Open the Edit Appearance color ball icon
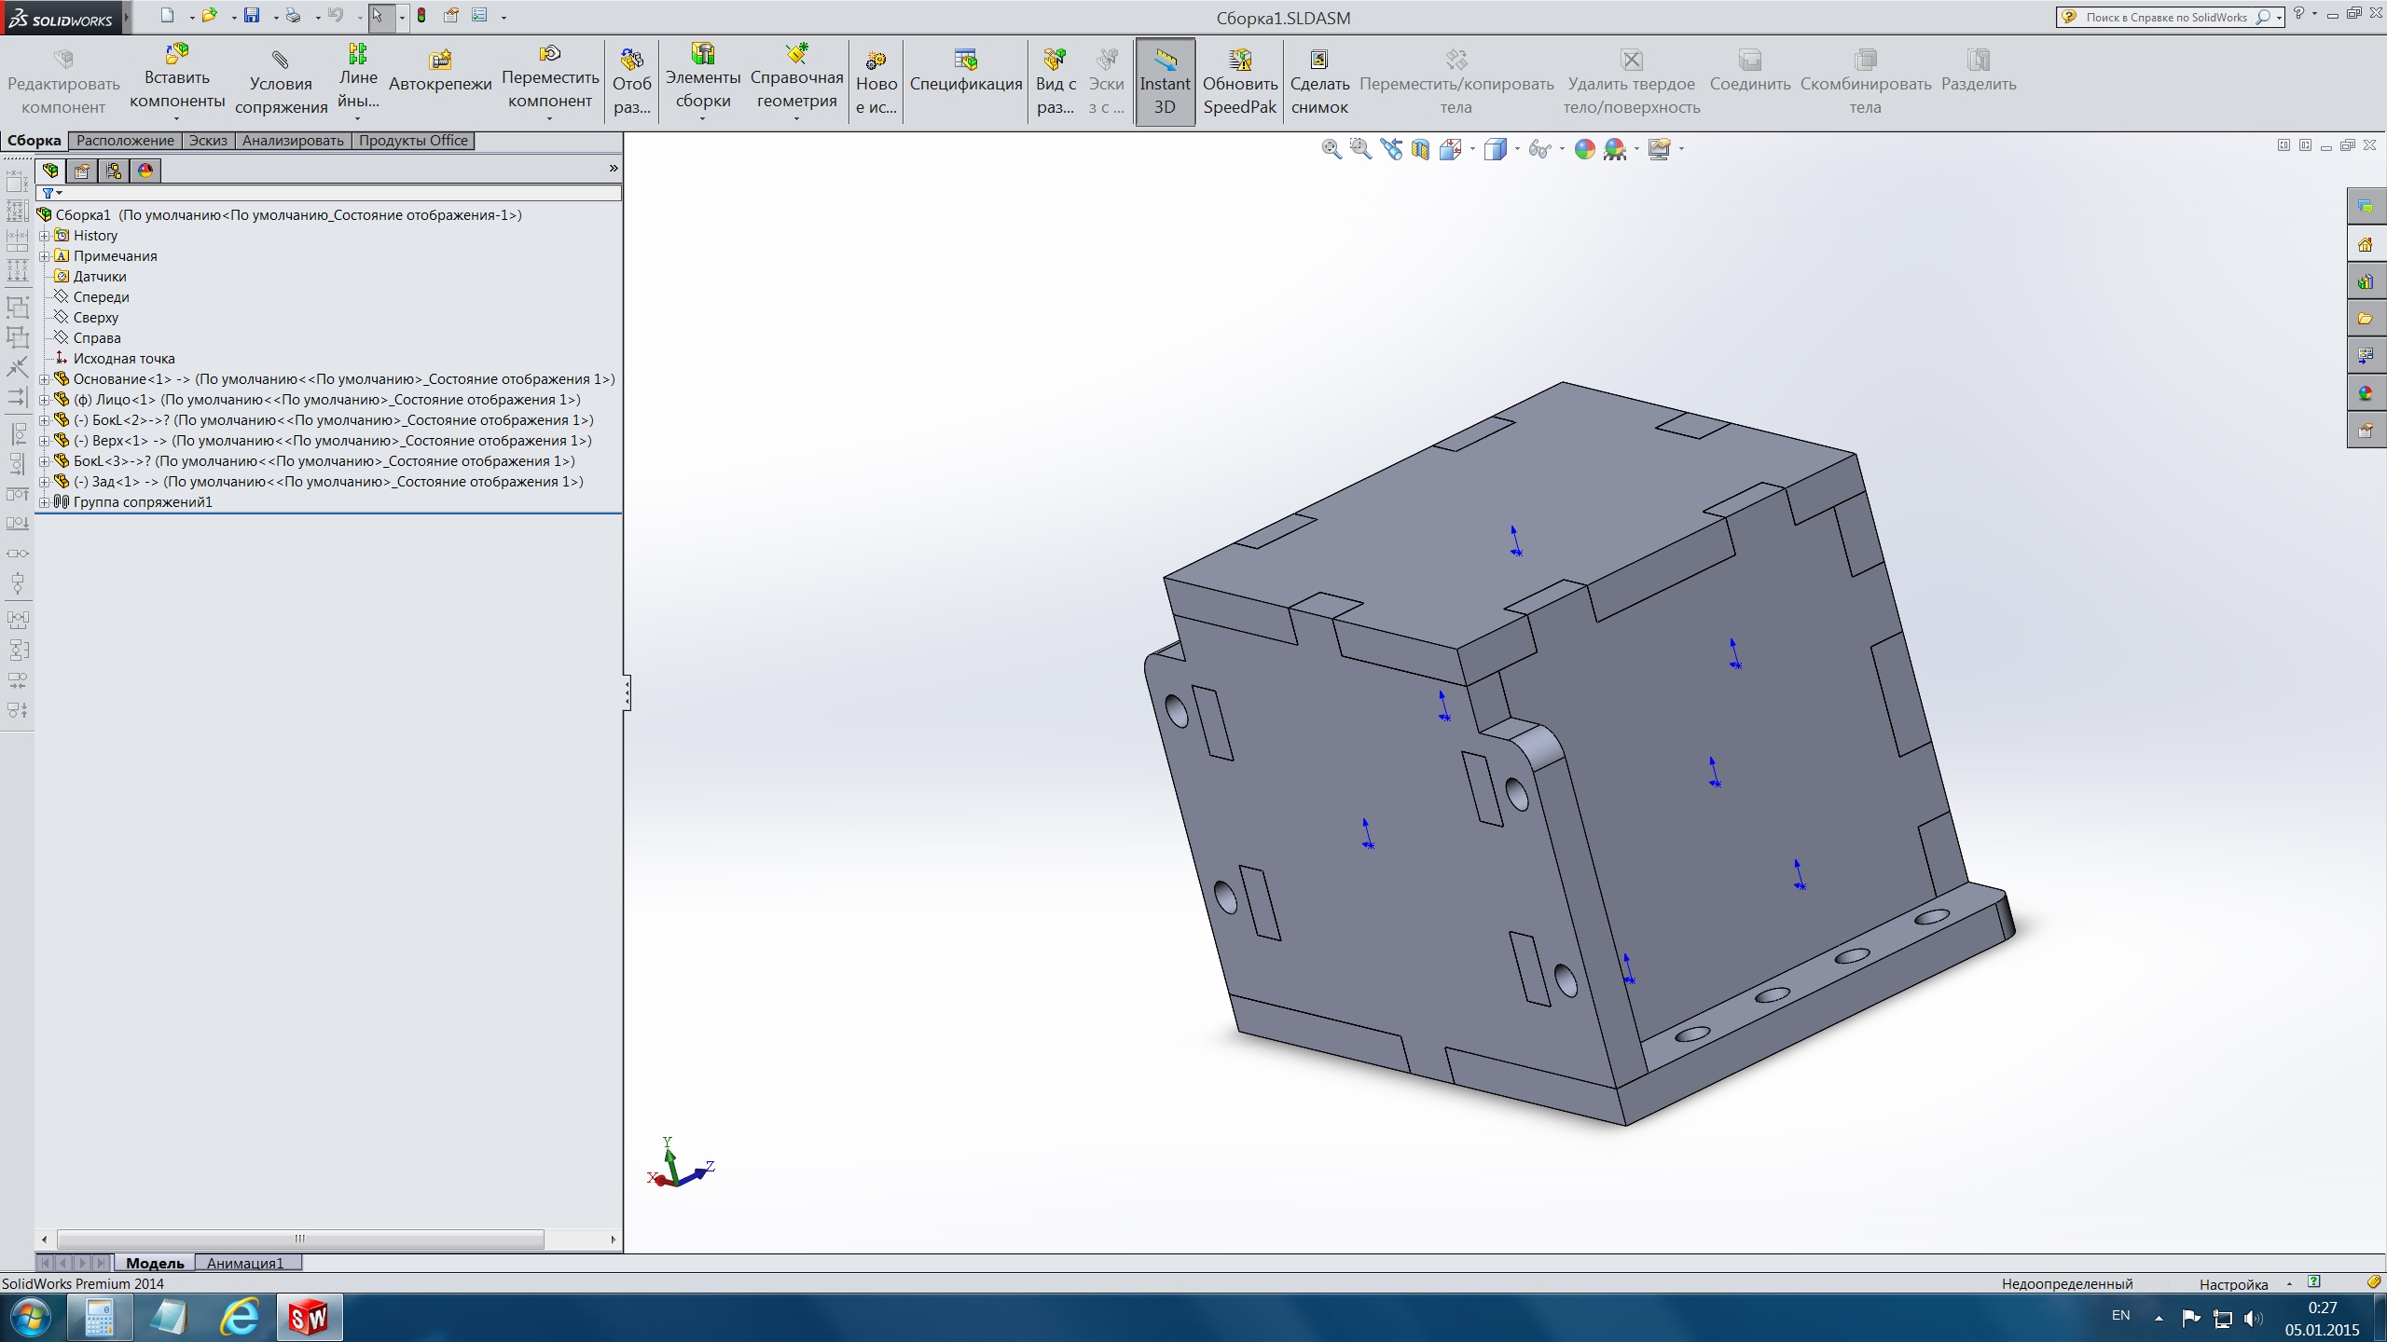Viewport: 2387px width, 1342px height. tap(1584, 149)
